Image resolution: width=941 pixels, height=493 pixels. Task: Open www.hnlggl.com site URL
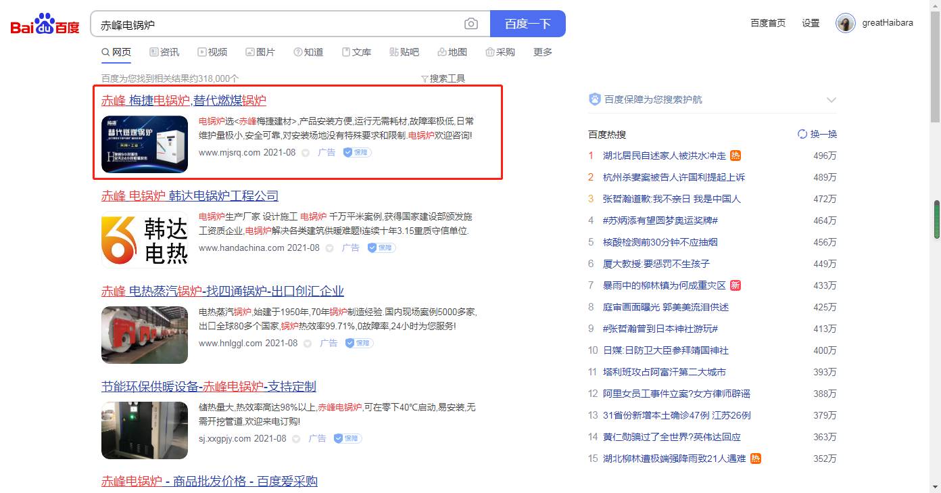click(230, 344)
